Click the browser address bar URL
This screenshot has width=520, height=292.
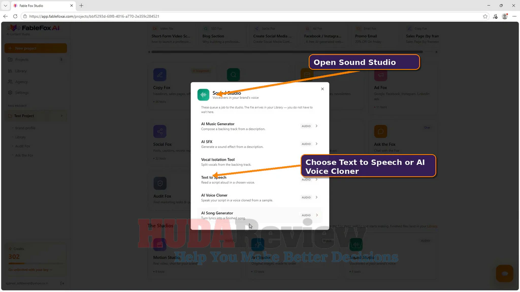94,16
